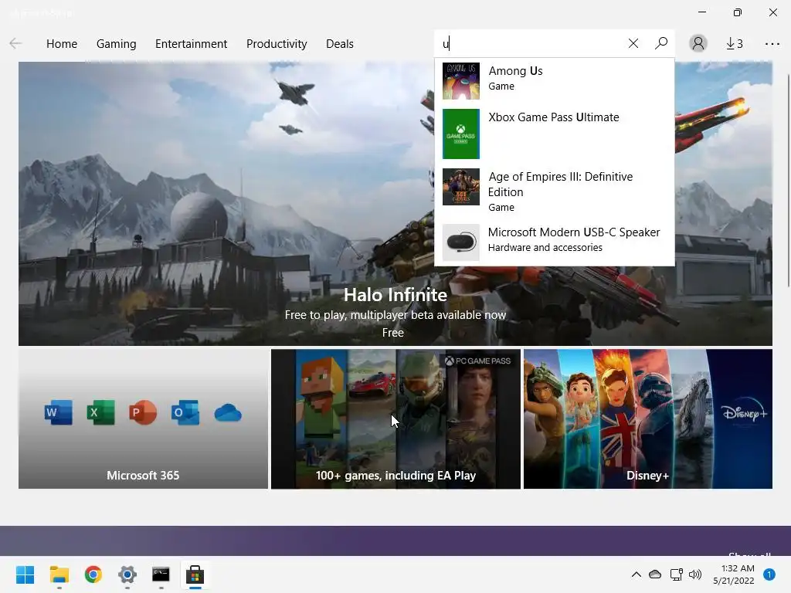Show hidden tray icons chevron

click(x=637, y=574)
